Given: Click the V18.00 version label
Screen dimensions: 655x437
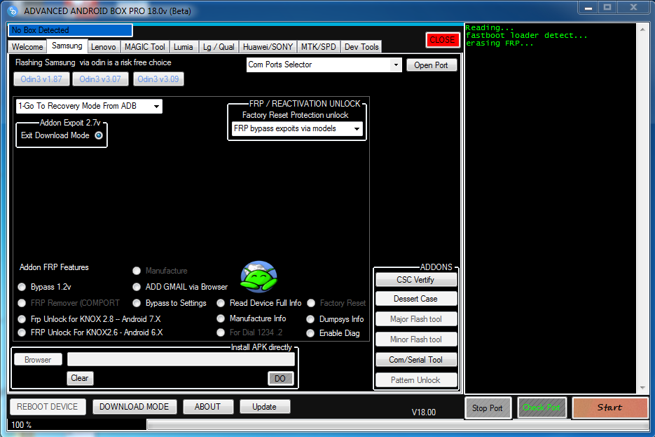Looking at the screenshot, I should [x=424, y=412].
